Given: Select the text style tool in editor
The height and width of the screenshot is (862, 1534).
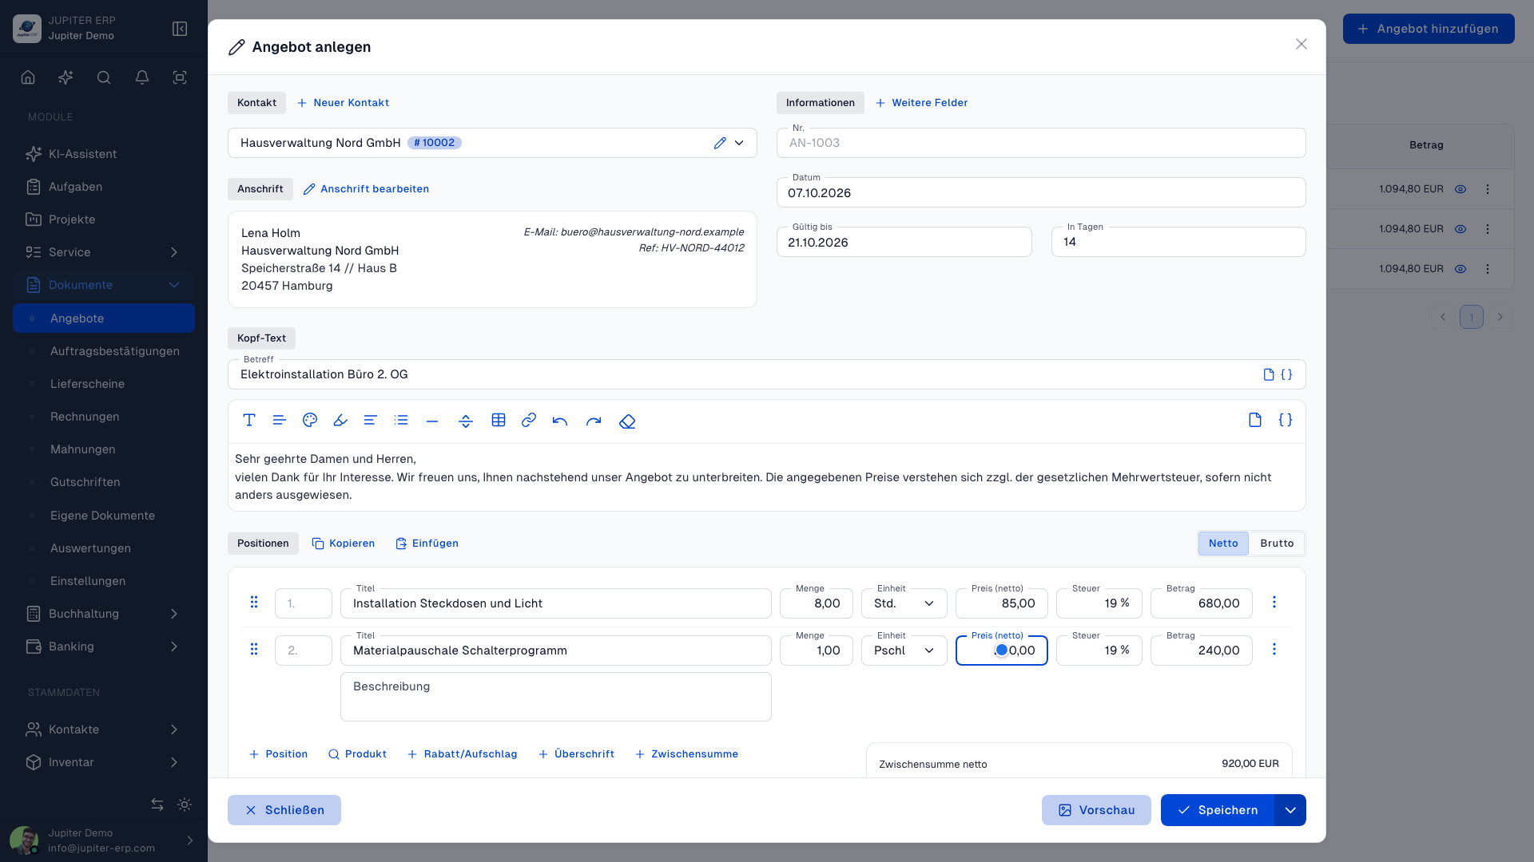Looking at the screenshot, I should point(249,420).
